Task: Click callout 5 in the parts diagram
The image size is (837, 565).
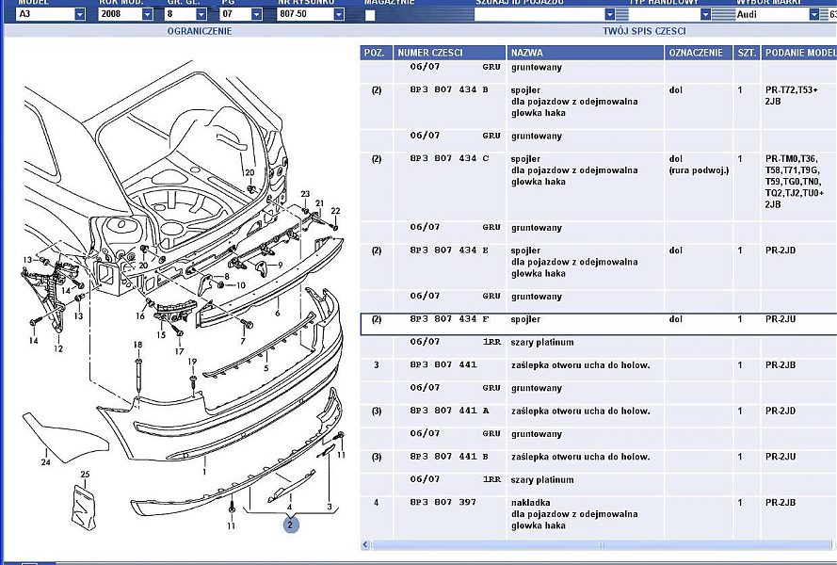Action: 266,368
